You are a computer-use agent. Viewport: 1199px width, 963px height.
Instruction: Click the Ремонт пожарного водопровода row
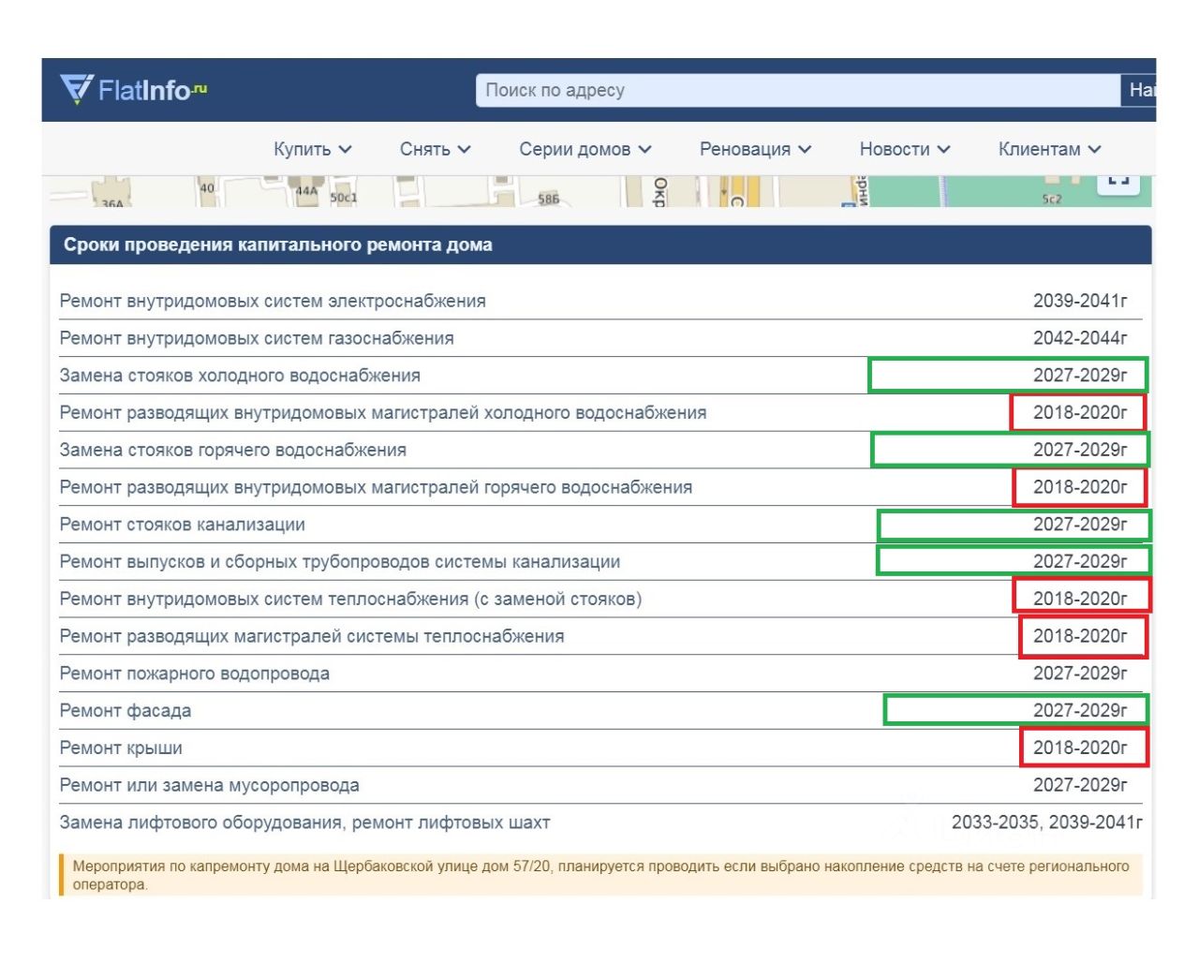pos(600,674)
